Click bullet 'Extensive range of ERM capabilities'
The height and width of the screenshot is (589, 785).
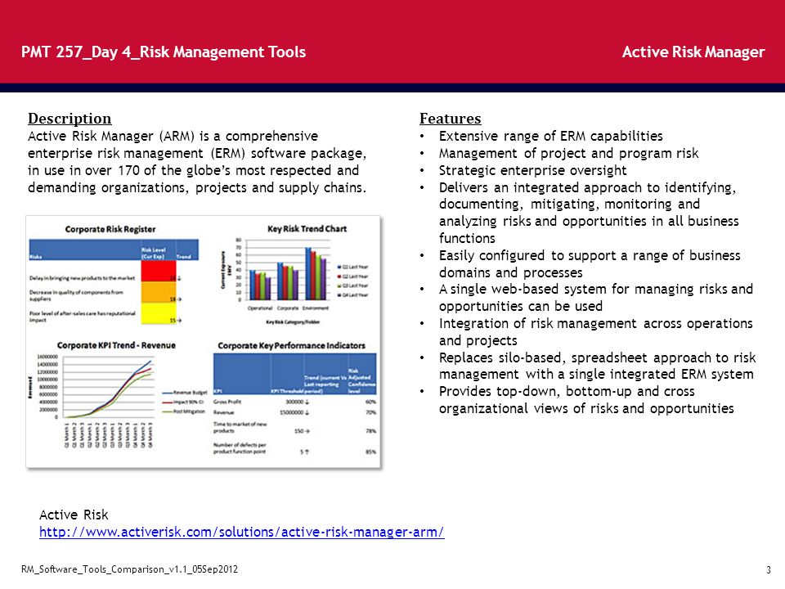tap(550, 137)
